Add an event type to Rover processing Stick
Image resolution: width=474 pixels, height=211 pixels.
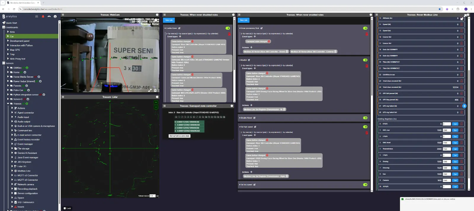(254, 36)
